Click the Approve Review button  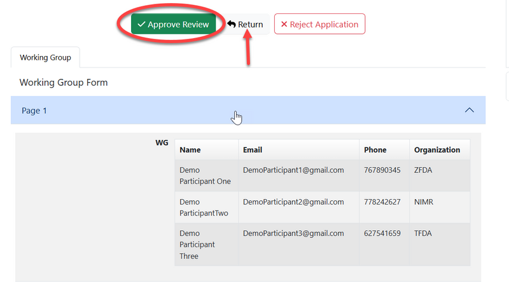point(174,24)
